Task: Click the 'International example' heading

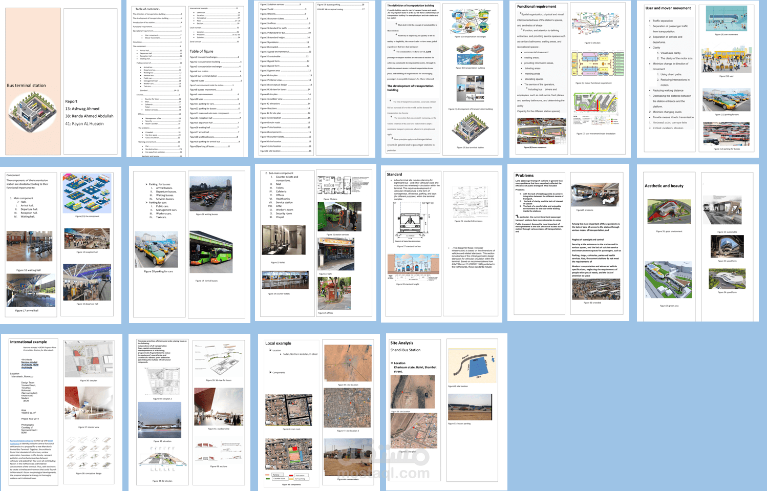Action: (28, 342)
